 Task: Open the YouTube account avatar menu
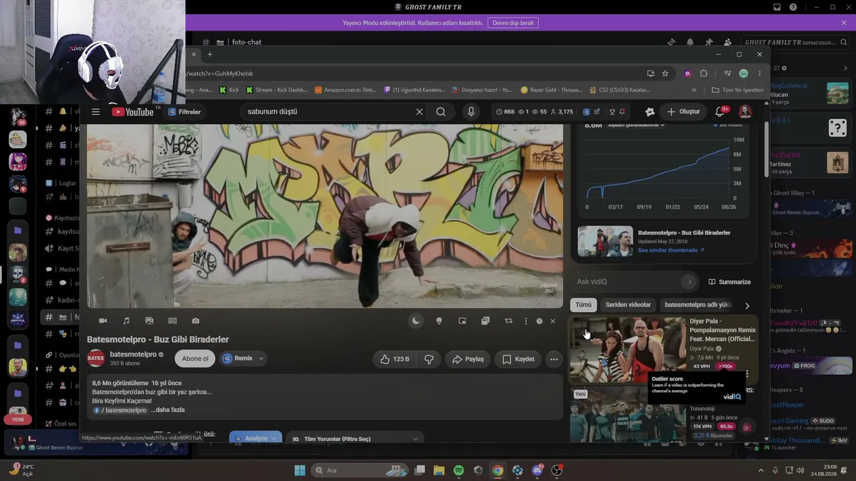pos(745,112)
